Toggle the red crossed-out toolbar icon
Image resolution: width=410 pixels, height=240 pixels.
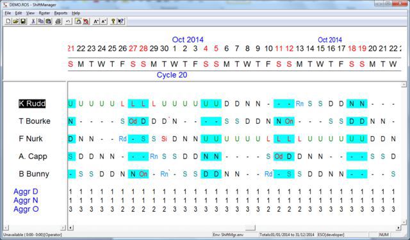(86, 21)
